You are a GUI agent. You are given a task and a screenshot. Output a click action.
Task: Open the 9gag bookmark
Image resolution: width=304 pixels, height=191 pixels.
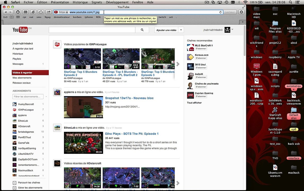click(47, 17)
